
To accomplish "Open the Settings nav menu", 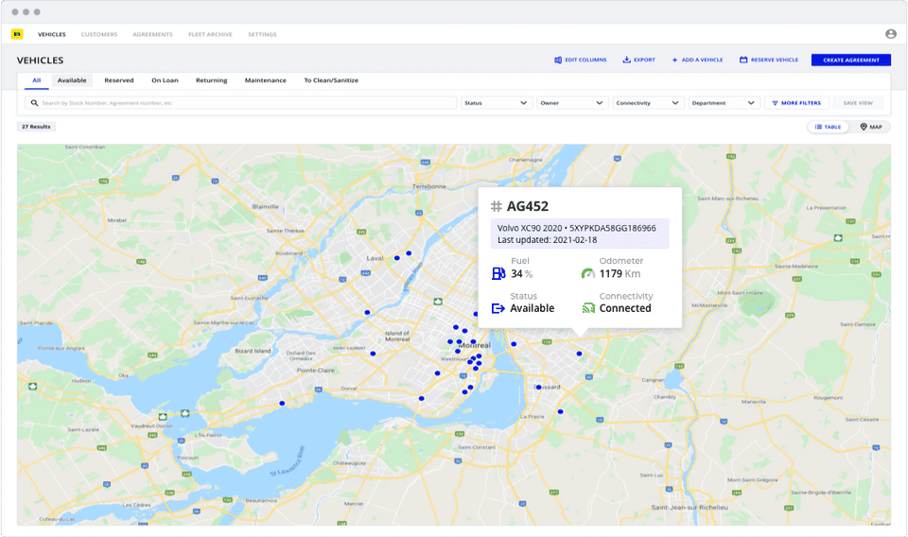I will [262, 34].
